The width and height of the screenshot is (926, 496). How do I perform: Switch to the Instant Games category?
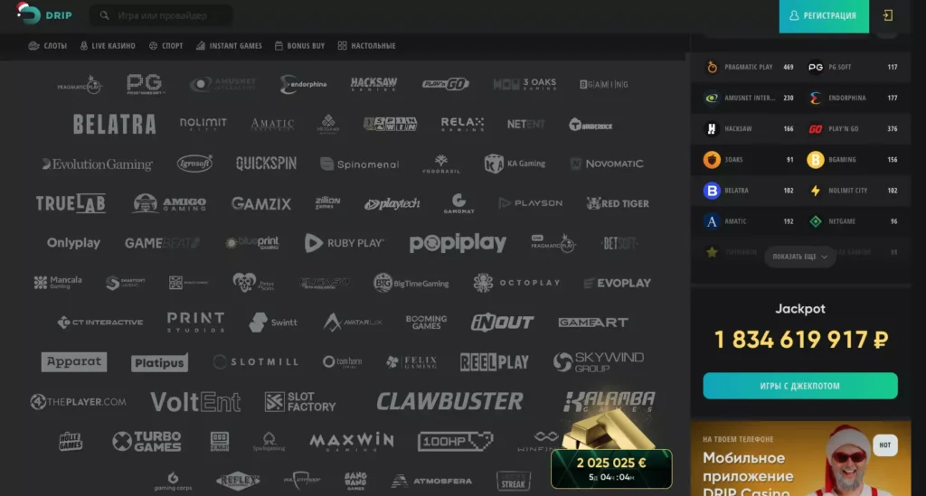[230, 45]
